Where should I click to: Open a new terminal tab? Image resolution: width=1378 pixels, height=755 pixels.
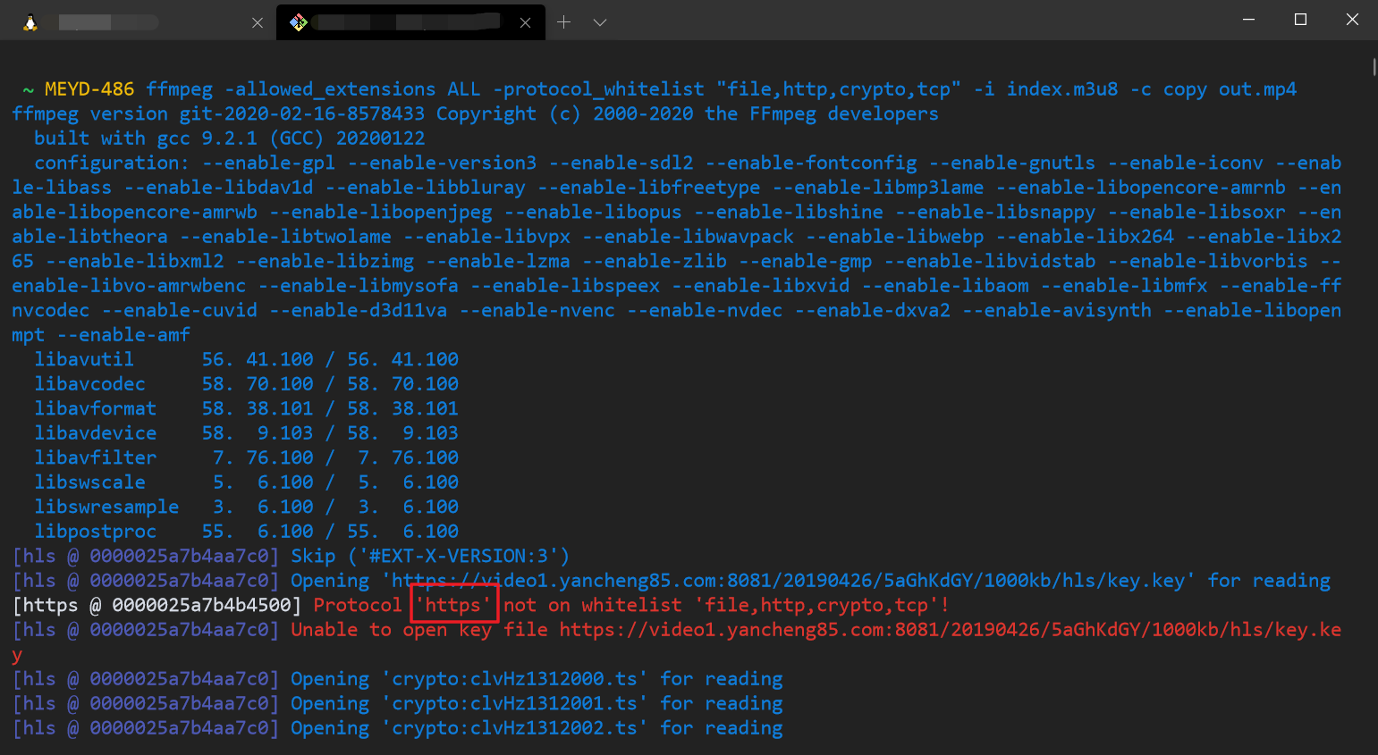tap(563, 22)
